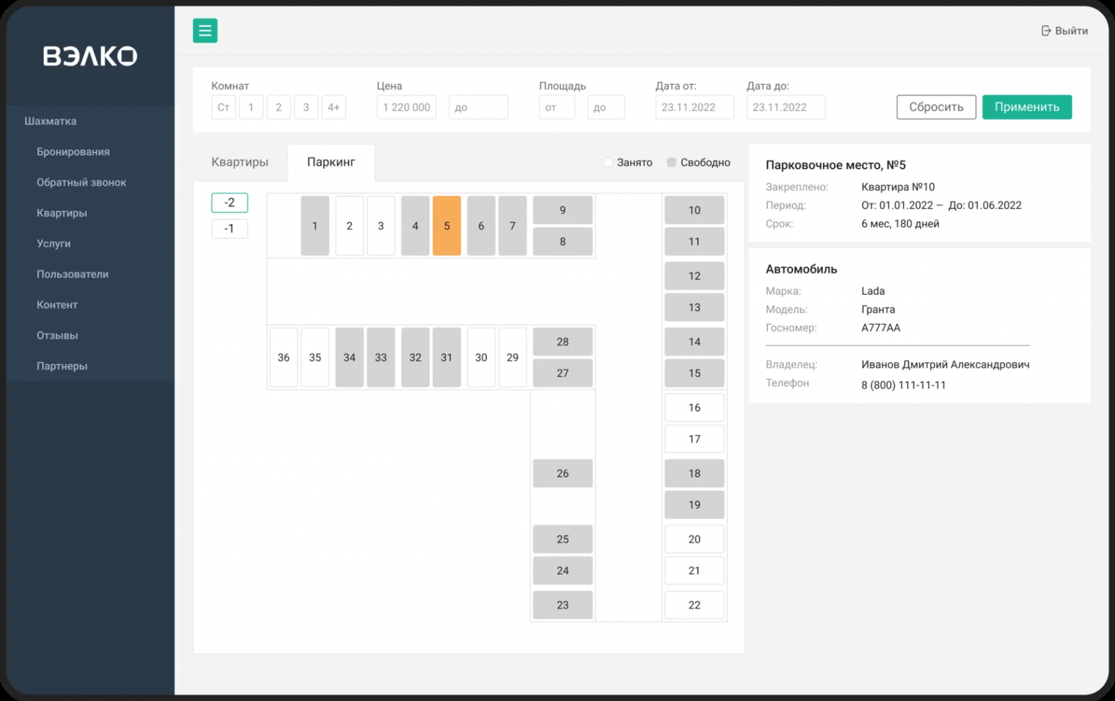
Task: Click the maximum price 'до' field
Action: point(479,107)
